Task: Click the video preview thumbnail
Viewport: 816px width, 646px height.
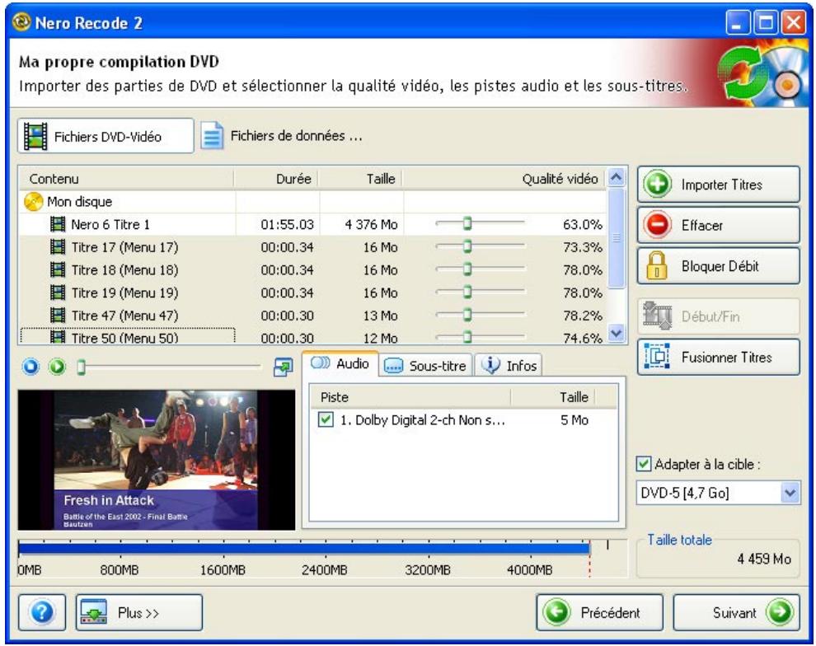Action: tap(156, 460)
